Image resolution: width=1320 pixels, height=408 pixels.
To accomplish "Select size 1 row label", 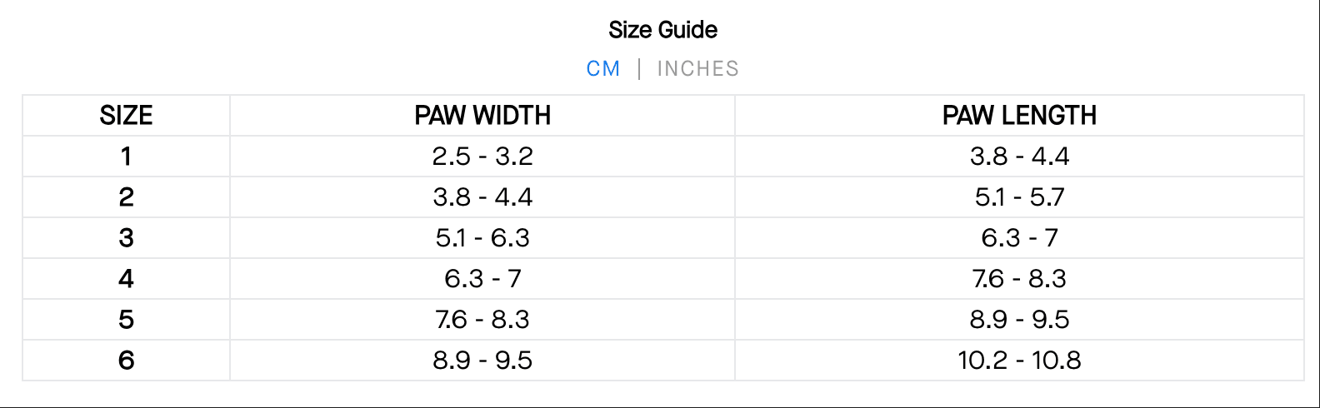I will pos(126,157).
